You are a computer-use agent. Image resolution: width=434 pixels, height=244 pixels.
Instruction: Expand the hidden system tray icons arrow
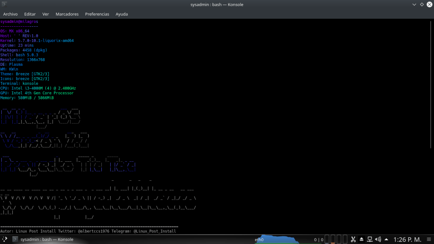(386, 240)
